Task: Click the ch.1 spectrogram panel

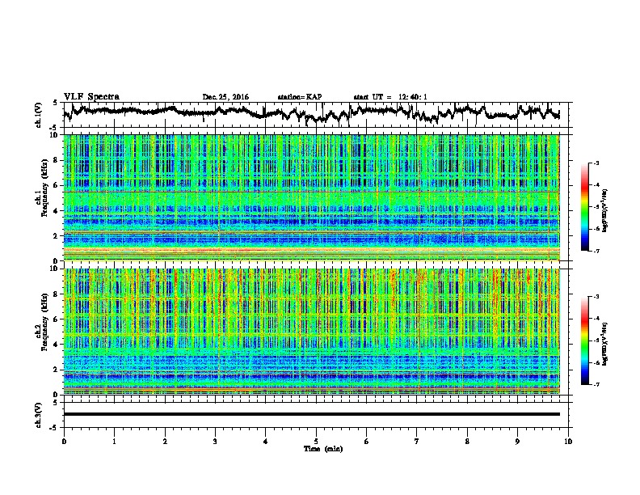Action: tap(311, 197)
